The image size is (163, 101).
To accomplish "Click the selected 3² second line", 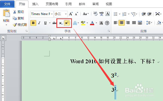I will [x=114, y=89].
